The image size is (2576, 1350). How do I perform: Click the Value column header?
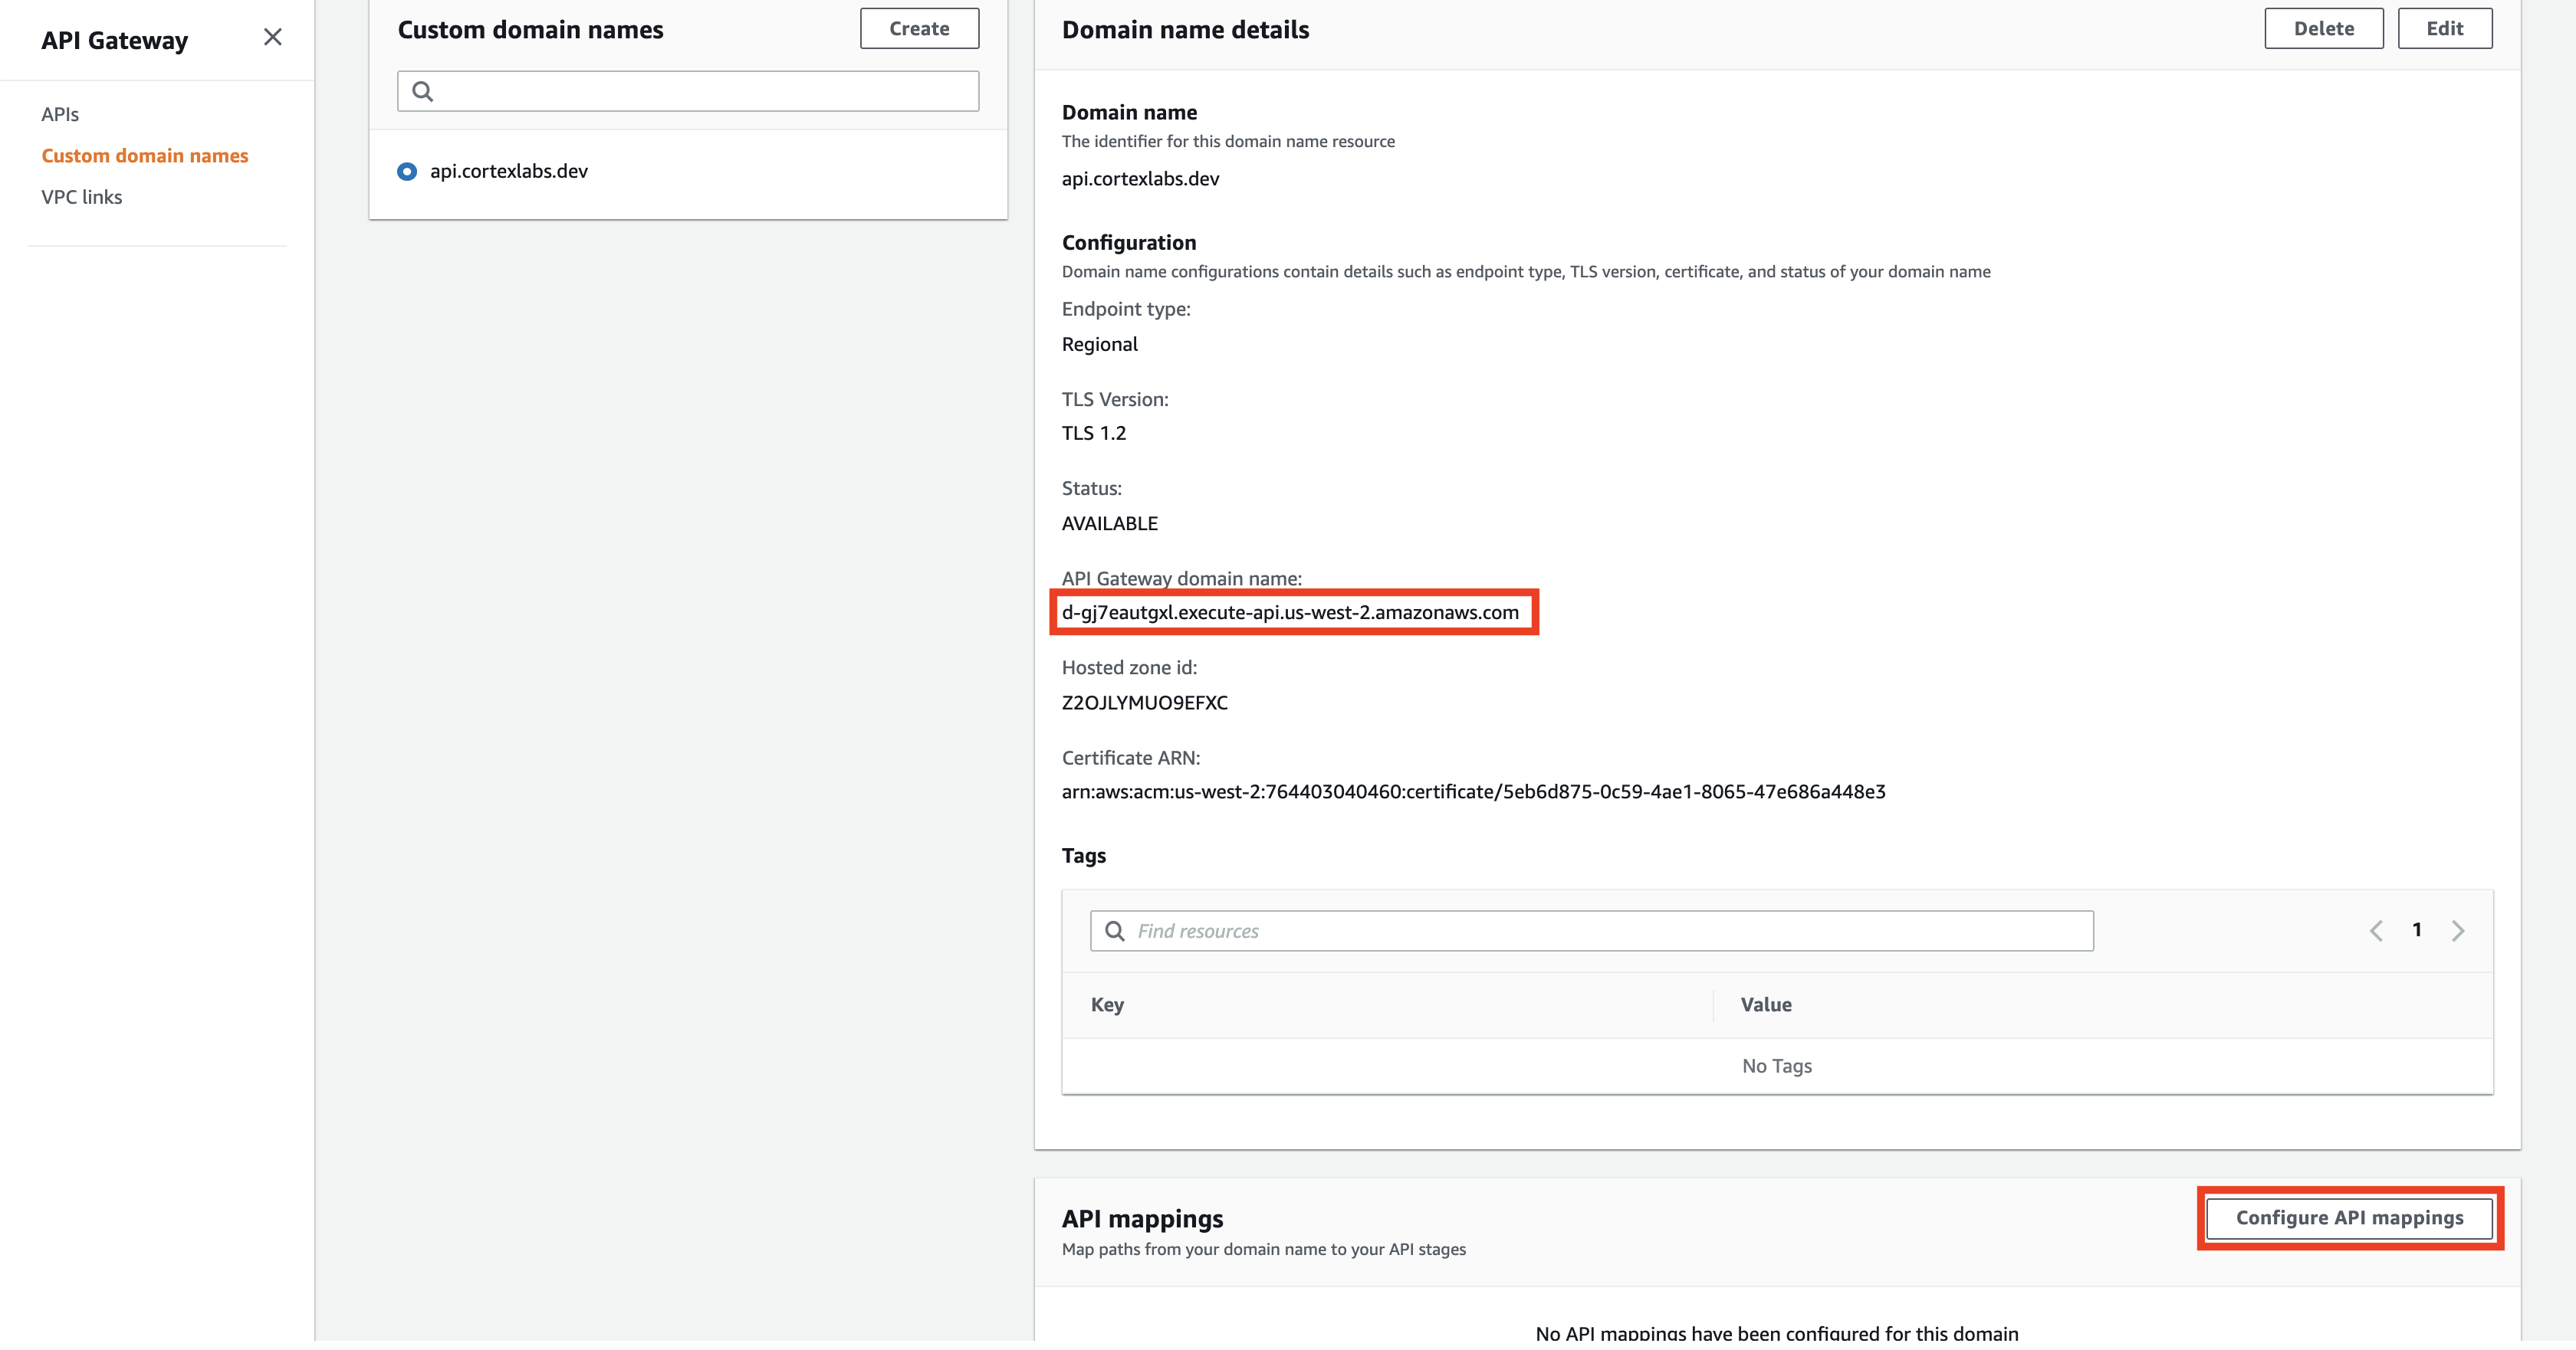click(x=1765, y=1005)
